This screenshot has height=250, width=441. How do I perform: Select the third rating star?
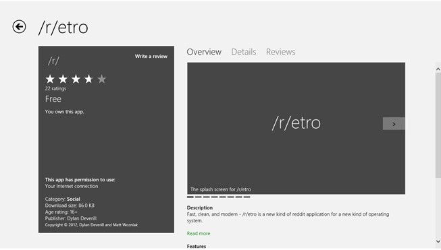(76, 79)
